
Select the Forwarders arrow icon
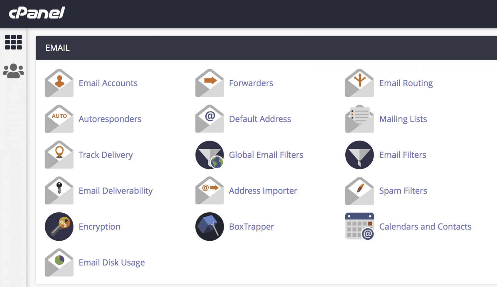pyautogui.click(x=209, y=83)
